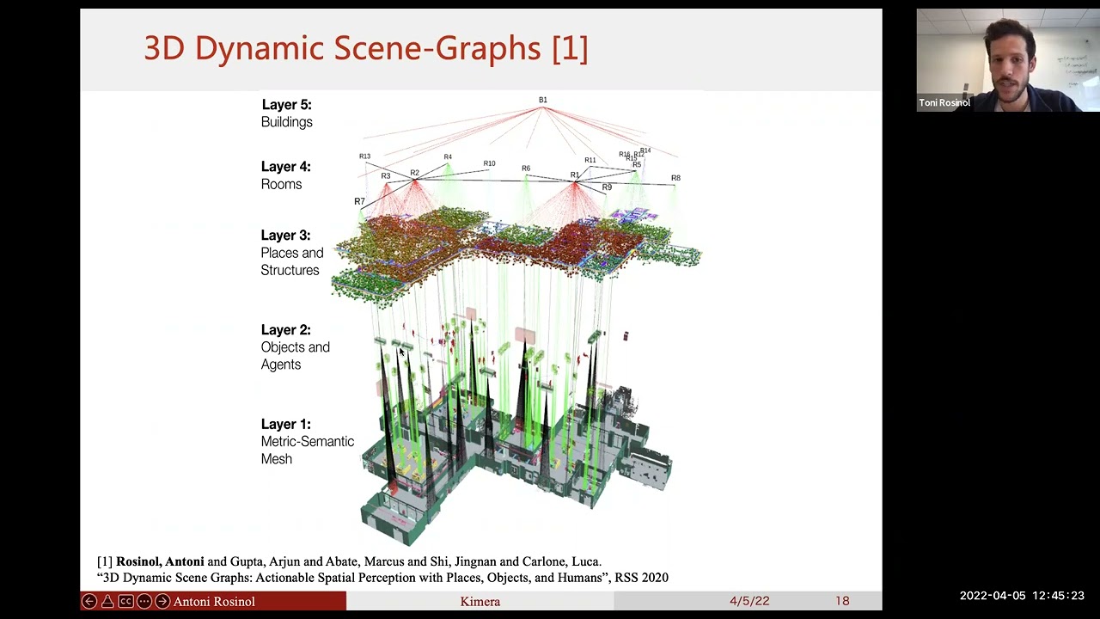This screenshot has width=1100, height=619.
Task: Advance to next slide with right arrow icon
Action: (x=162, y=601)
